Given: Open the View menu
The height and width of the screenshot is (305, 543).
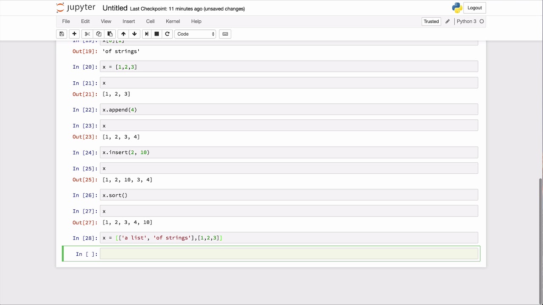Looking at the screenshot, I should click(106, 21).
